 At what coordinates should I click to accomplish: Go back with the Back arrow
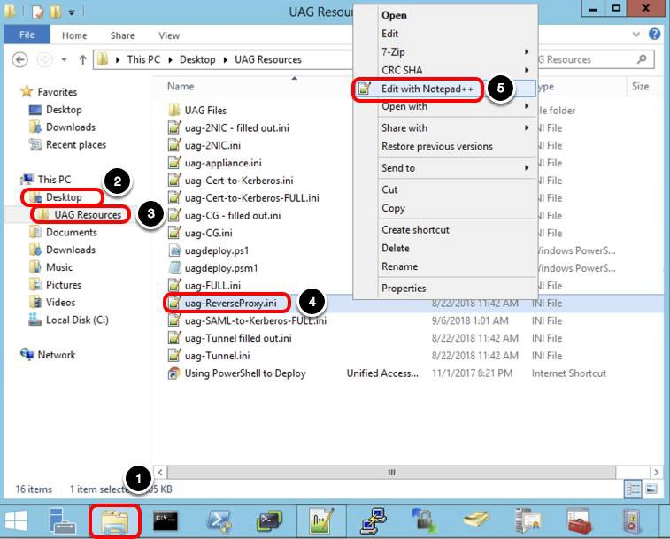pyautogui.click(x=20, y=59)
